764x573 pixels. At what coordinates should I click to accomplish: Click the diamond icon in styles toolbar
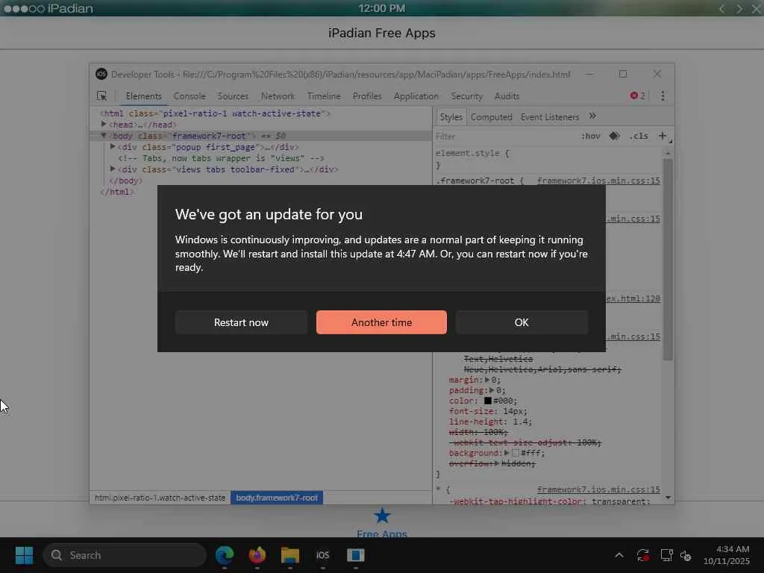point(615,136)
